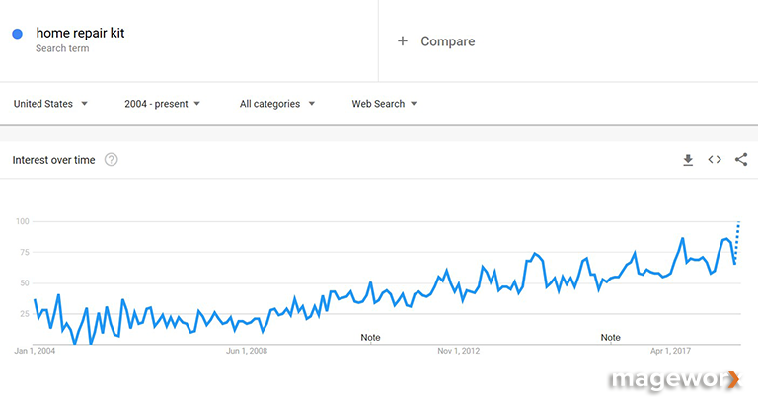Edit the home repair kit search term
Screen dimensions: 758x401
[80, 33]
